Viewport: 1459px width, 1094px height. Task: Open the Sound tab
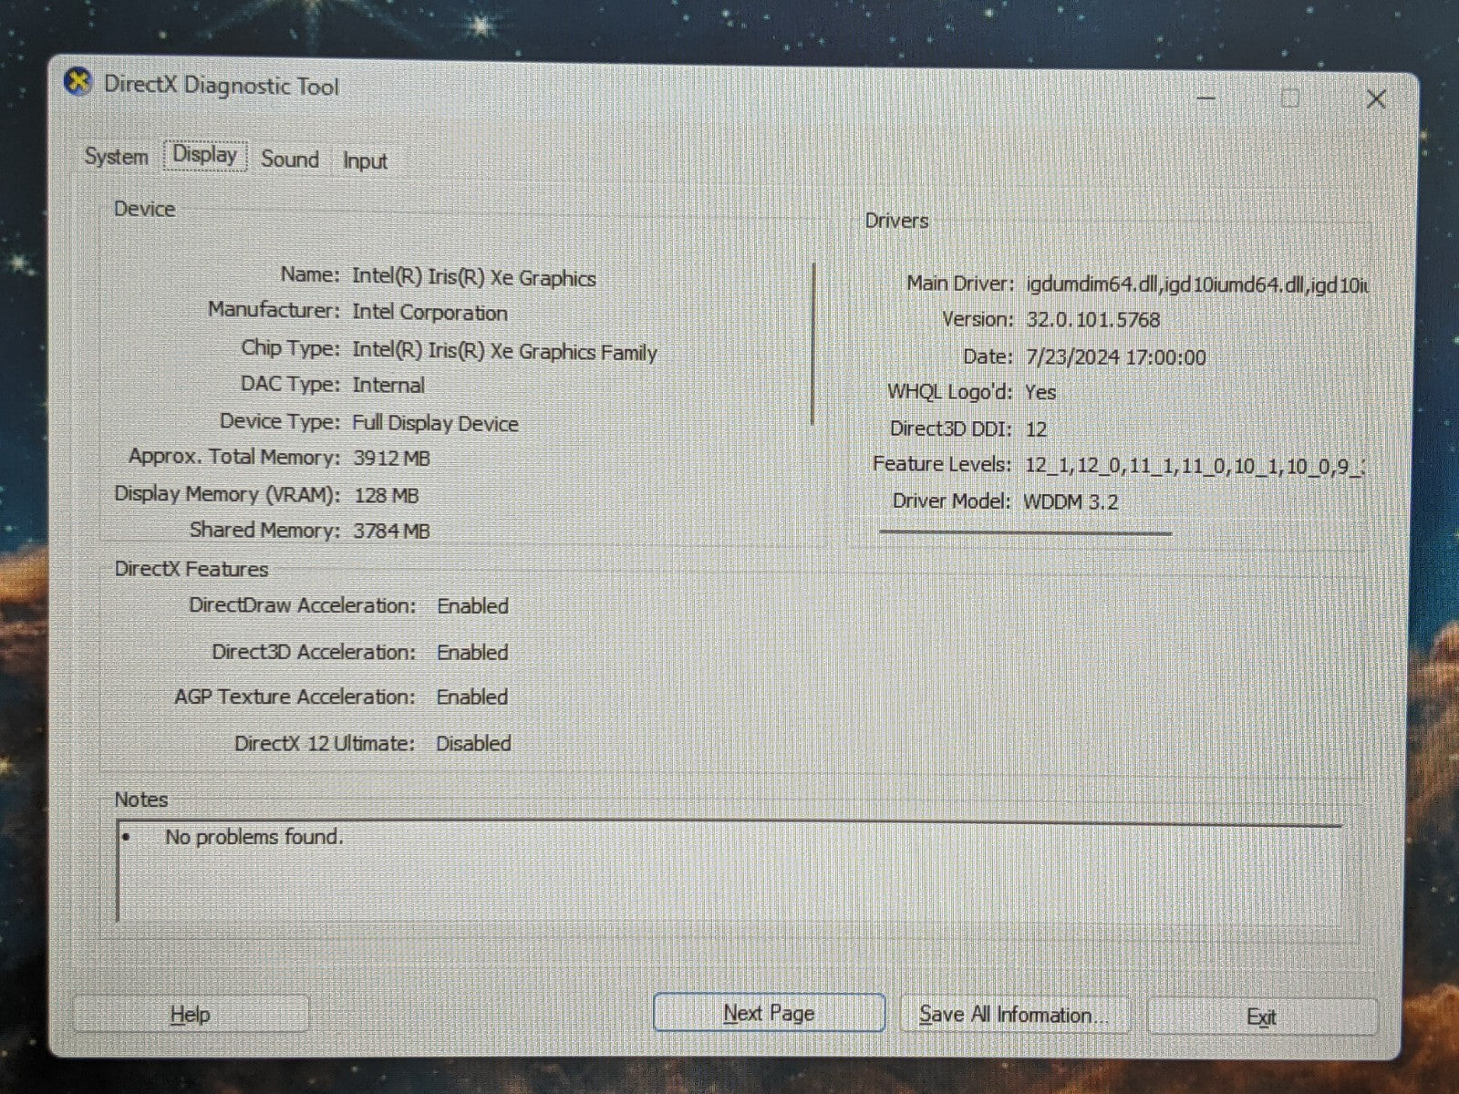pos(290,160)
